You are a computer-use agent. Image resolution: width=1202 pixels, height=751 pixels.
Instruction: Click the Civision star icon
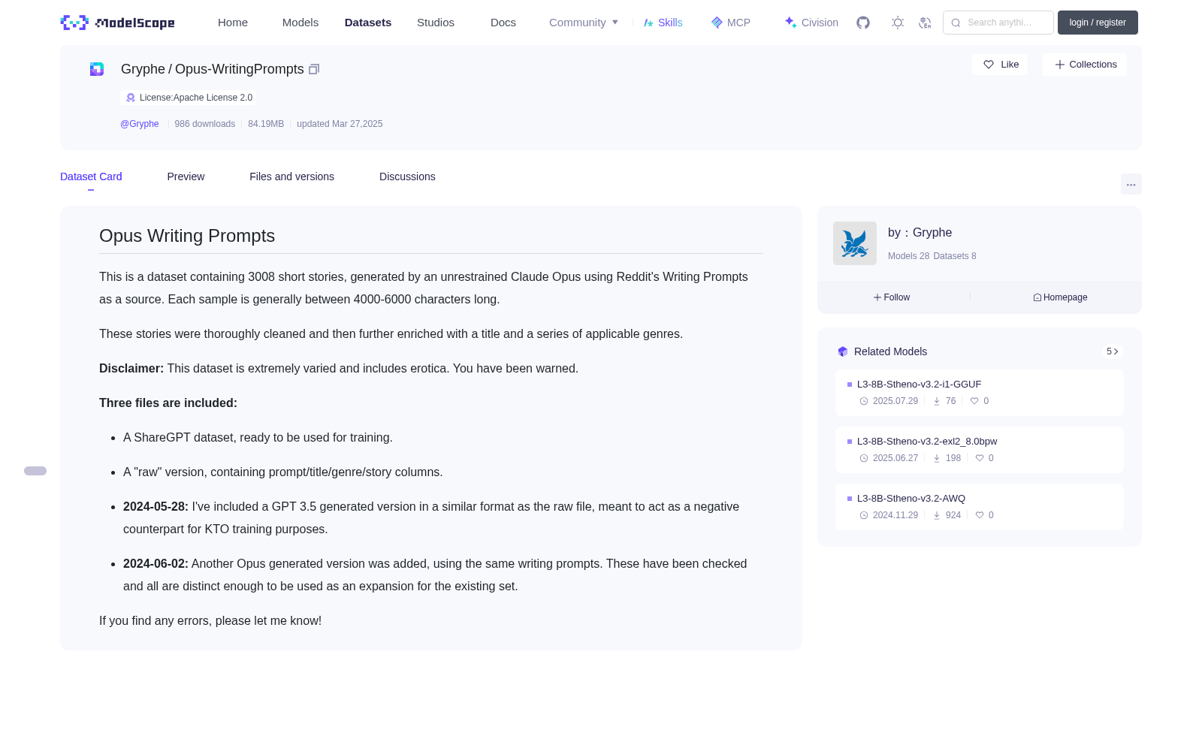tap(790, 23)
